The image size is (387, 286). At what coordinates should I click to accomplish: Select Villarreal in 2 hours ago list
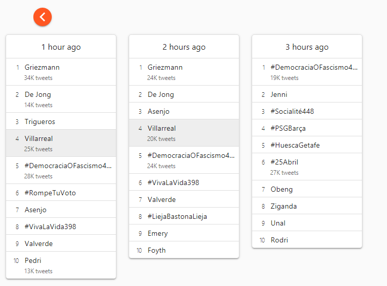click(161, 128)
